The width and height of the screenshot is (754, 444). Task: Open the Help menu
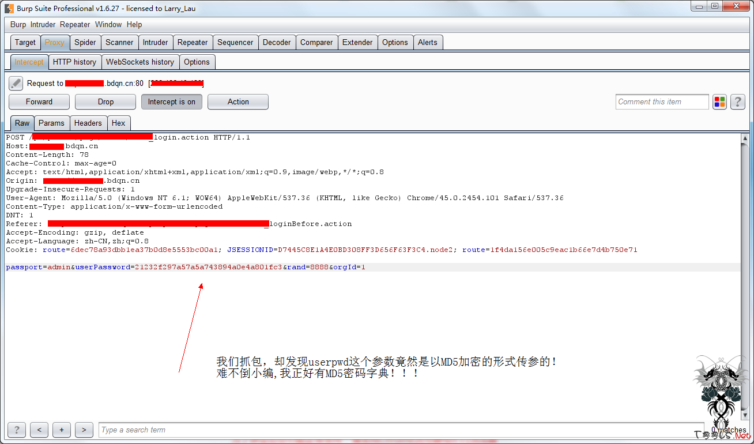point(134,24)
